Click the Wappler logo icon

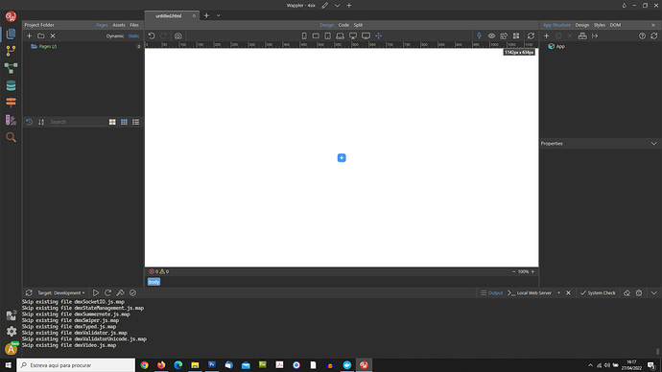coord(11,16)
